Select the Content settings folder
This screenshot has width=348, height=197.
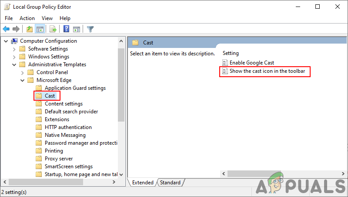(x=64, y=104)
